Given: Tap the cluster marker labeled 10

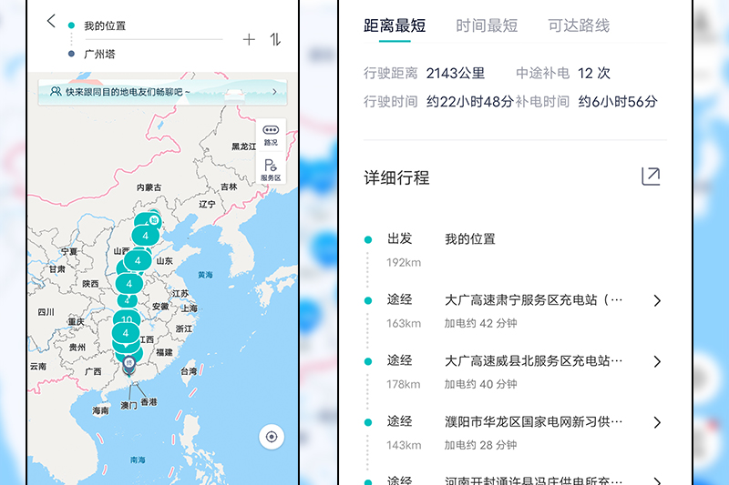Looking at the screenshot, I should tap(126, 320).
